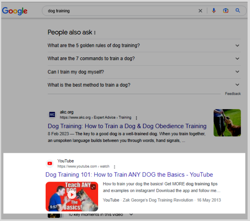
Task: Click the expand icon on the video thumbnail
Action: pos(93,187)
